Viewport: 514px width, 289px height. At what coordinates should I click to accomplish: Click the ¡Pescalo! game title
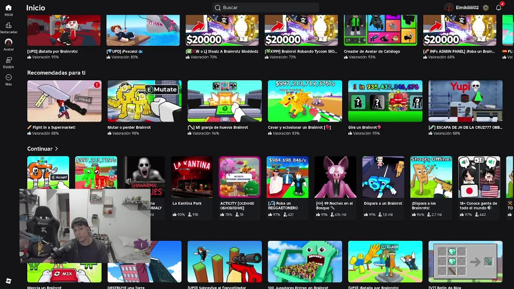(x=124, y=51)
